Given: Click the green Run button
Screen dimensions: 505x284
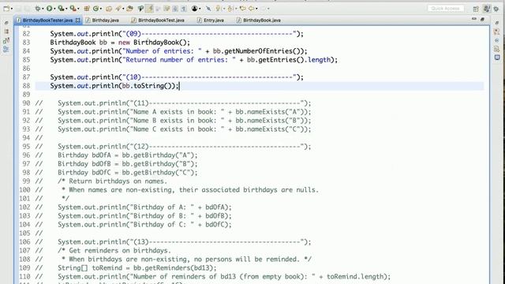Looking at the screenshot, I should [x=50, y=9].
